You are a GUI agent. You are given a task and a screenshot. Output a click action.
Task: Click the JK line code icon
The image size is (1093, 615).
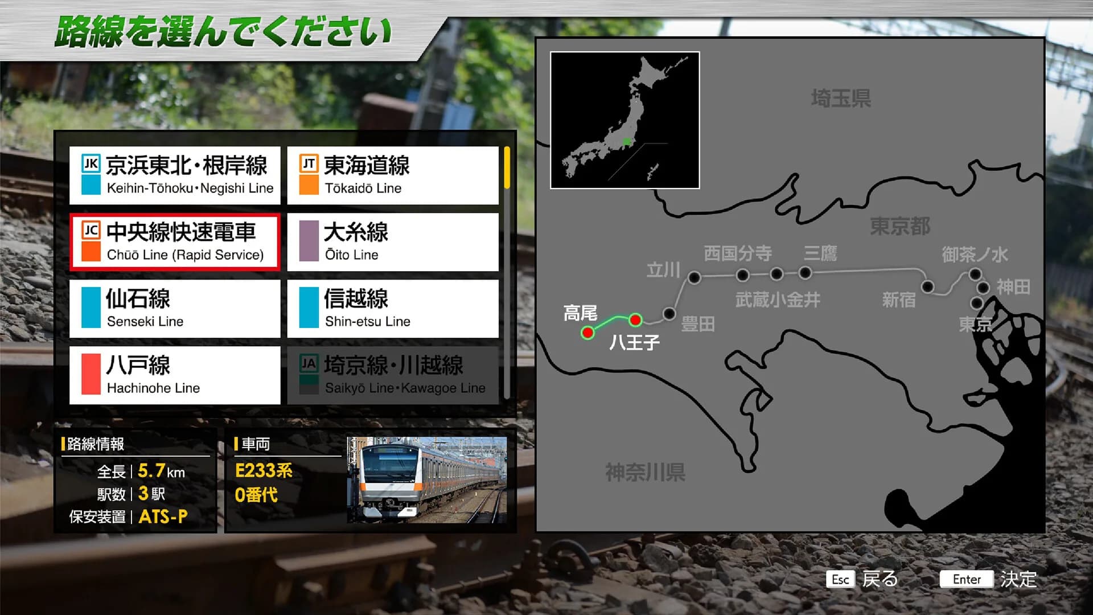click(91, 164)
